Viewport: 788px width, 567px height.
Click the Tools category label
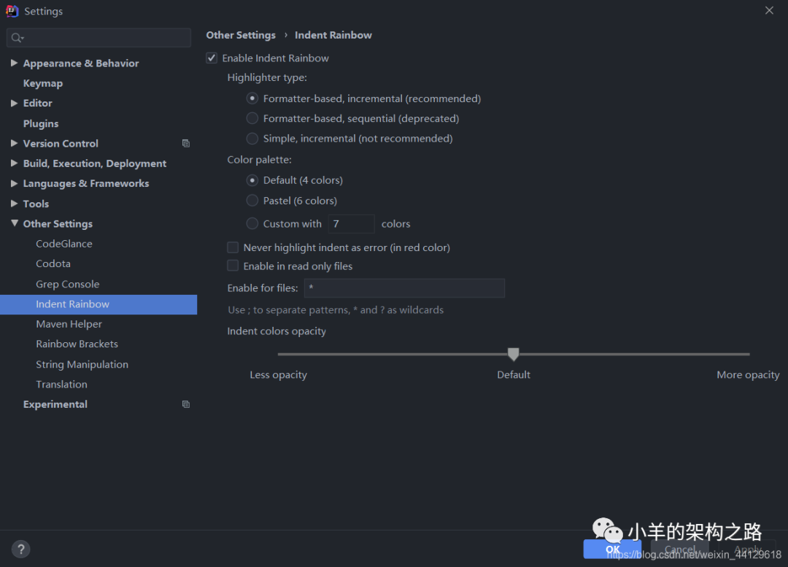(x=36, y=204)
